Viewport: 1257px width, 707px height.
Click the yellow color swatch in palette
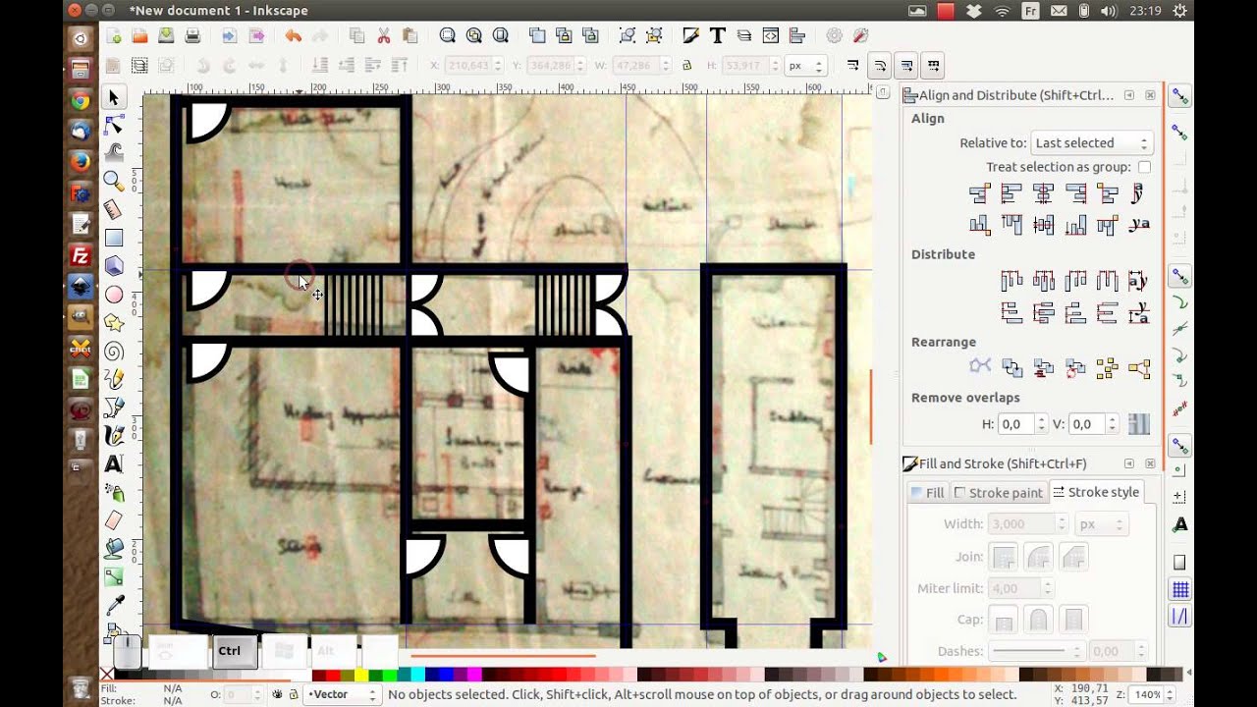pyautogui.click(x=360, y=675)
